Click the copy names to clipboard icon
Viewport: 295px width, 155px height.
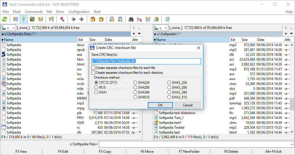click(x=156, y=19)
